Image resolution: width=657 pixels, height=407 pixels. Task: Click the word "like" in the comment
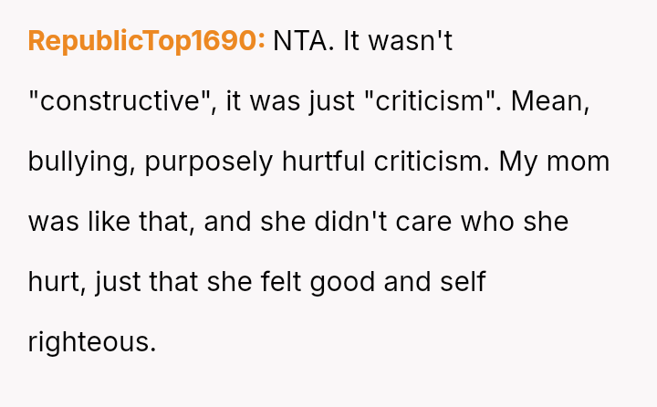(103, 223)
